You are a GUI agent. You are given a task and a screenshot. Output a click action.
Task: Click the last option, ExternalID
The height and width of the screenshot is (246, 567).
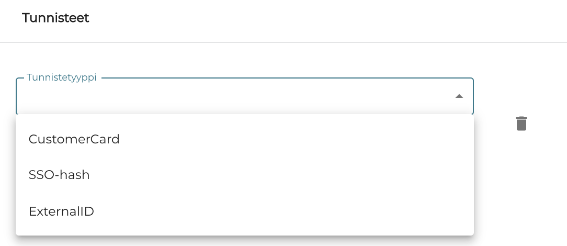[61, 211]
